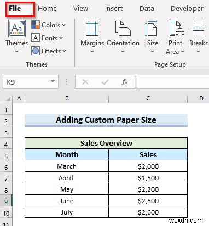Click the formula bar options dots handle

tap(67, 82)
